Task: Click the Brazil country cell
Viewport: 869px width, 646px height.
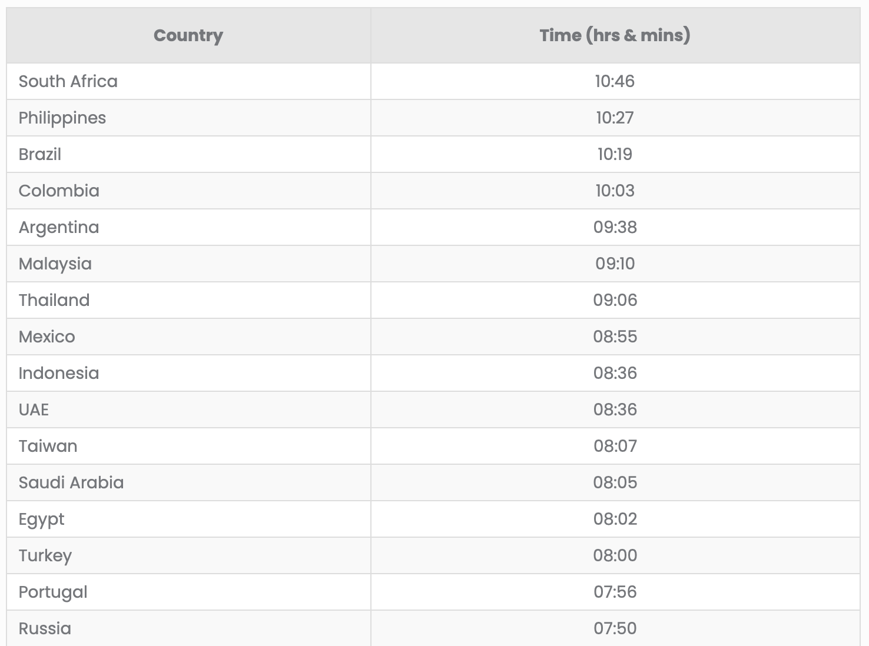Action: (x=40, y=154)
